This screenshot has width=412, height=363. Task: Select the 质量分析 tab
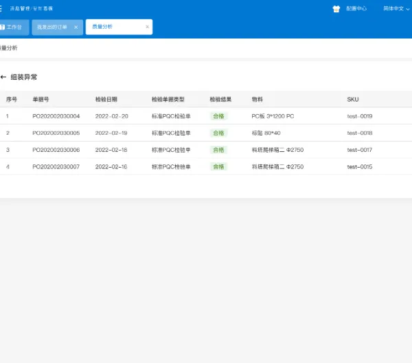click(102, 27)
